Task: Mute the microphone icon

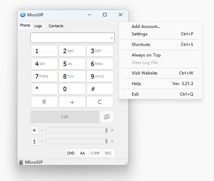Action: [x=34, y=142]
